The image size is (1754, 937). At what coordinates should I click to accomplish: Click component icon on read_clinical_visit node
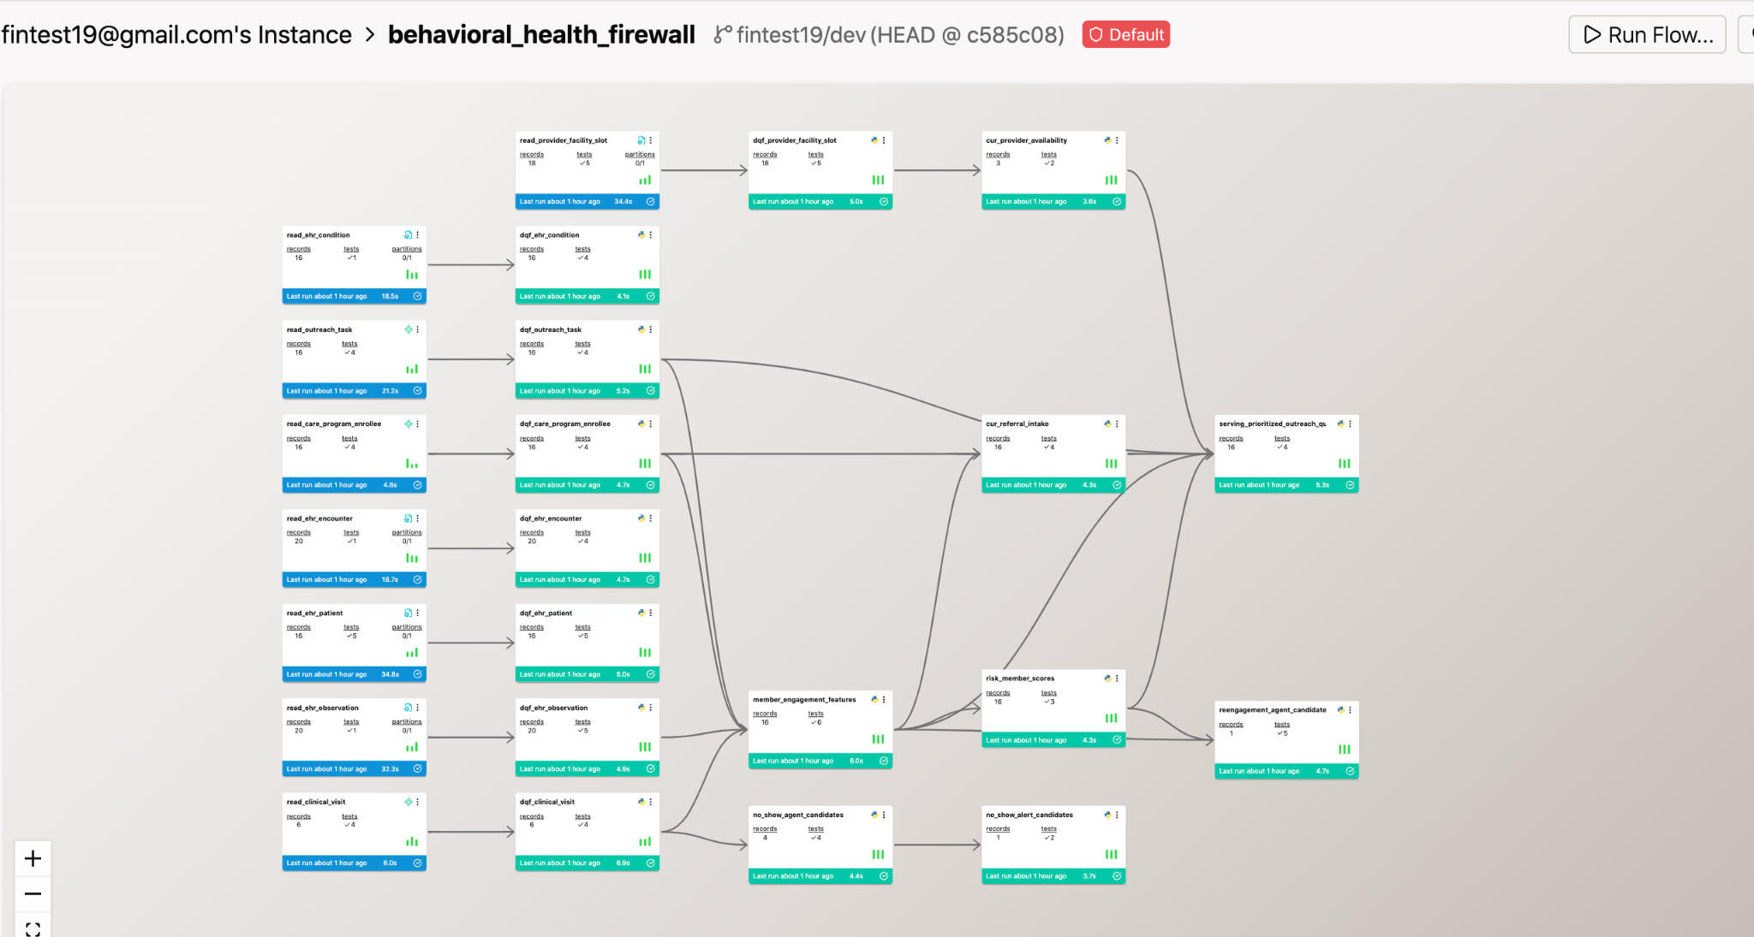click(x=409, y=802)
